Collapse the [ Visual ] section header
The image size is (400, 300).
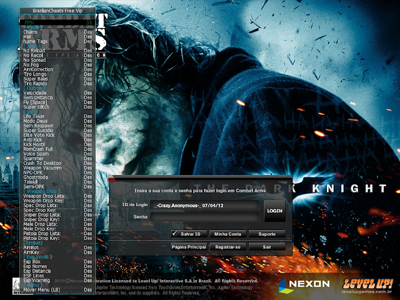click(x=32, y=27)
